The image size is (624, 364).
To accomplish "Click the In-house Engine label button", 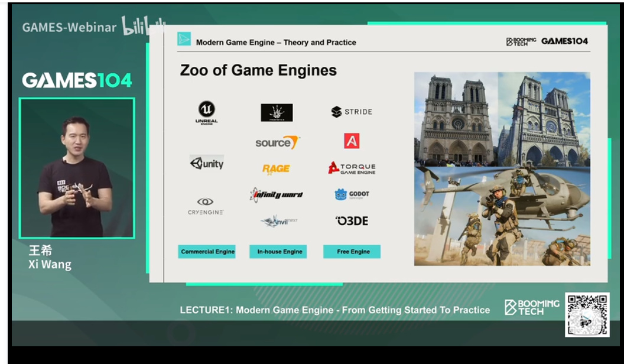I will [x=278, y=251].
